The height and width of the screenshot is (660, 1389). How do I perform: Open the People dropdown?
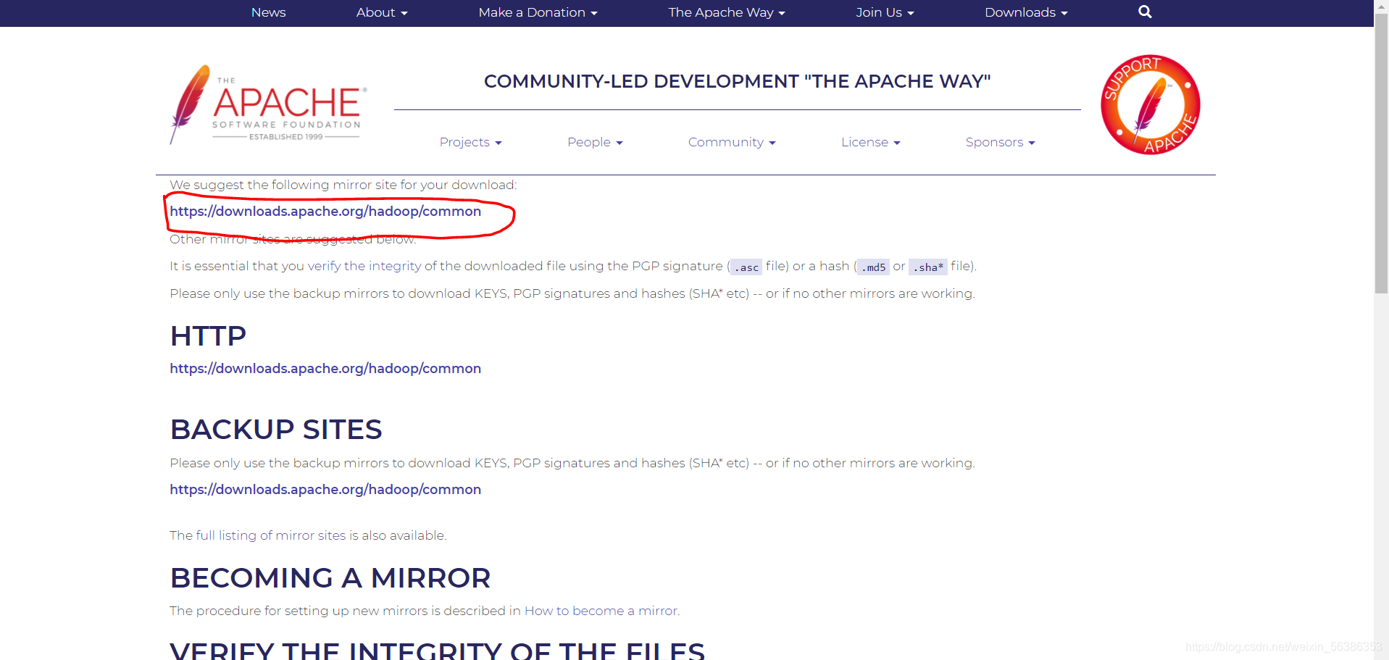[x=595, y=142]
